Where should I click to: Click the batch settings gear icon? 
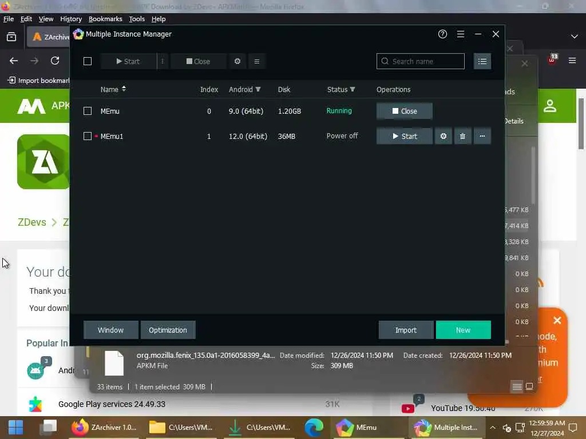[x=237, y=61]
